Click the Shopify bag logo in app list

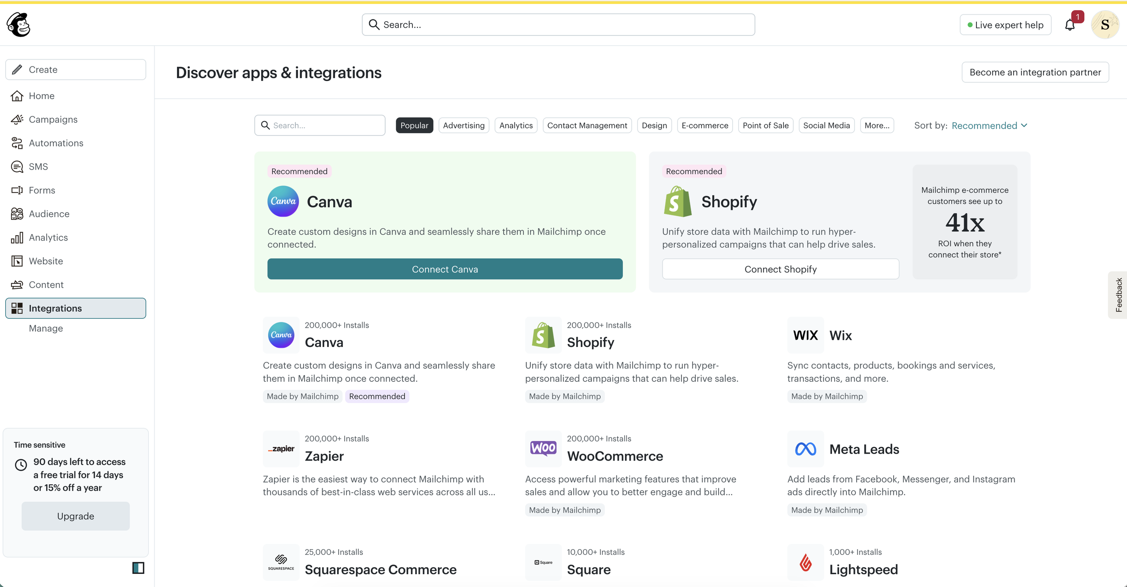point(543,335)
